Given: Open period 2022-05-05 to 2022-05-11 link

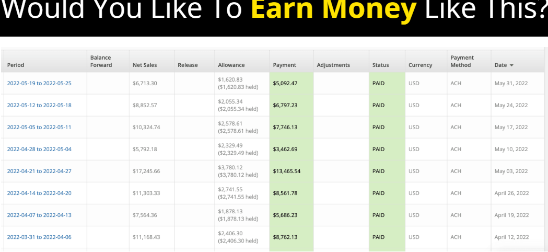Looking at the screenshot, I should (x=39, y=127).
